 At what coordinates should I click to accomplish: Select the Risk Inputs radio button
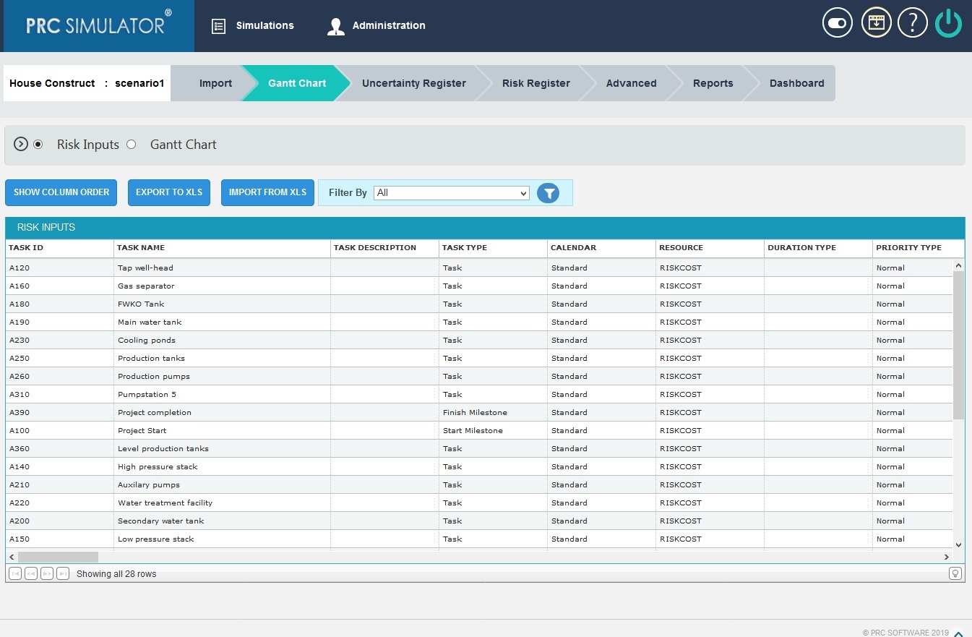(x=37, y=144)
